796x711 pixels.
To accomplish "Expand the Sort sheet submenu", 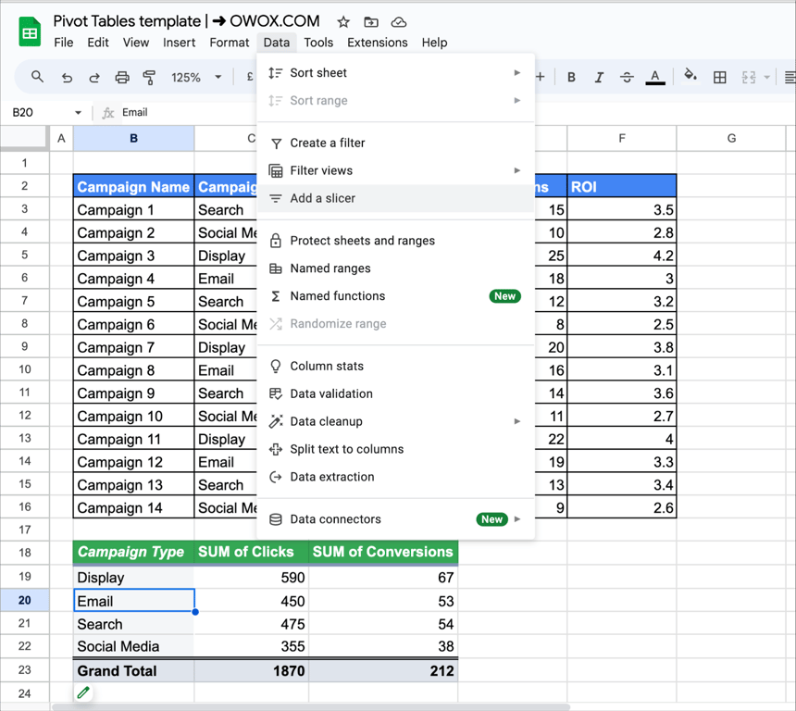I will (x=396, y=73).
